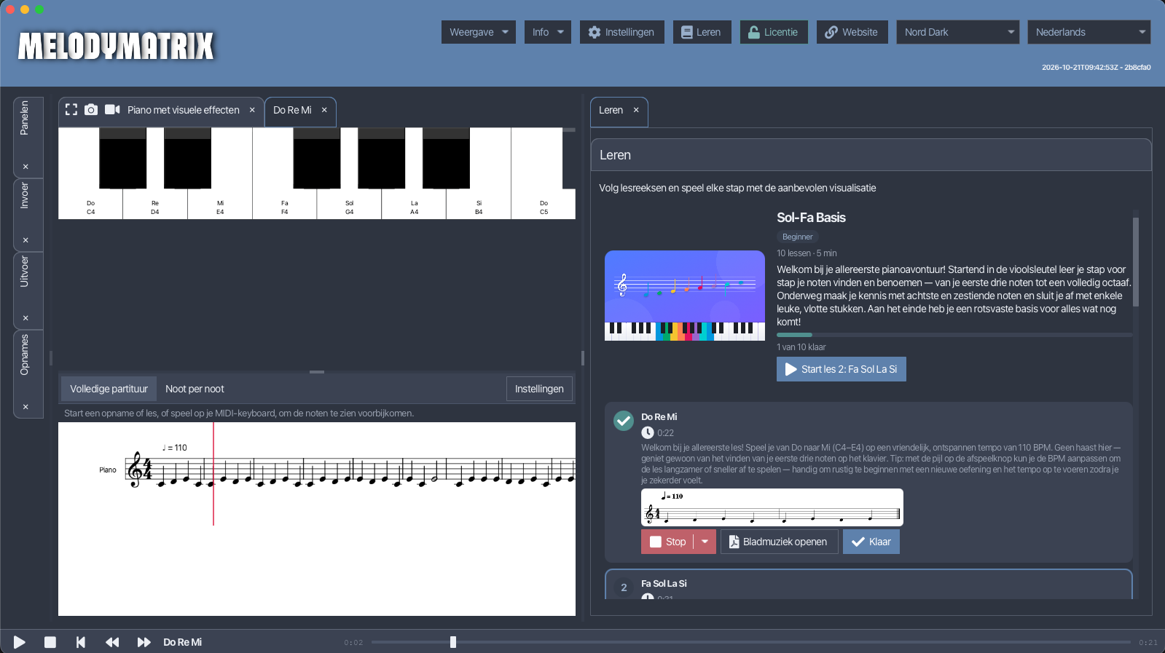Click the Start les 2: Fa Sol La Si button
The height and width of the screenshot is (653, 1165).
click(x=842, y=369)
